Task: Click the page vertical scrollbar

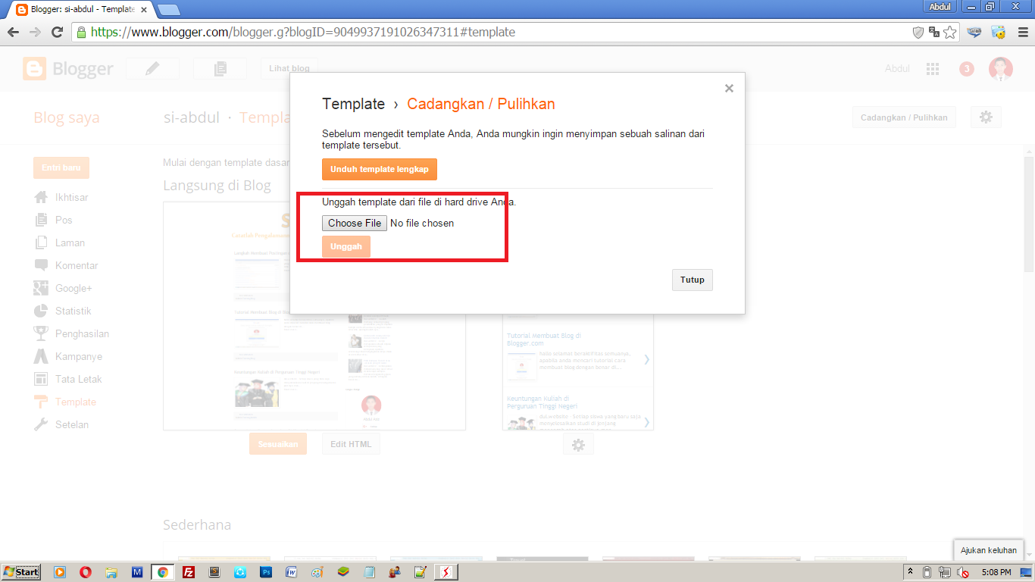Action: click(x=1029, y=214)
